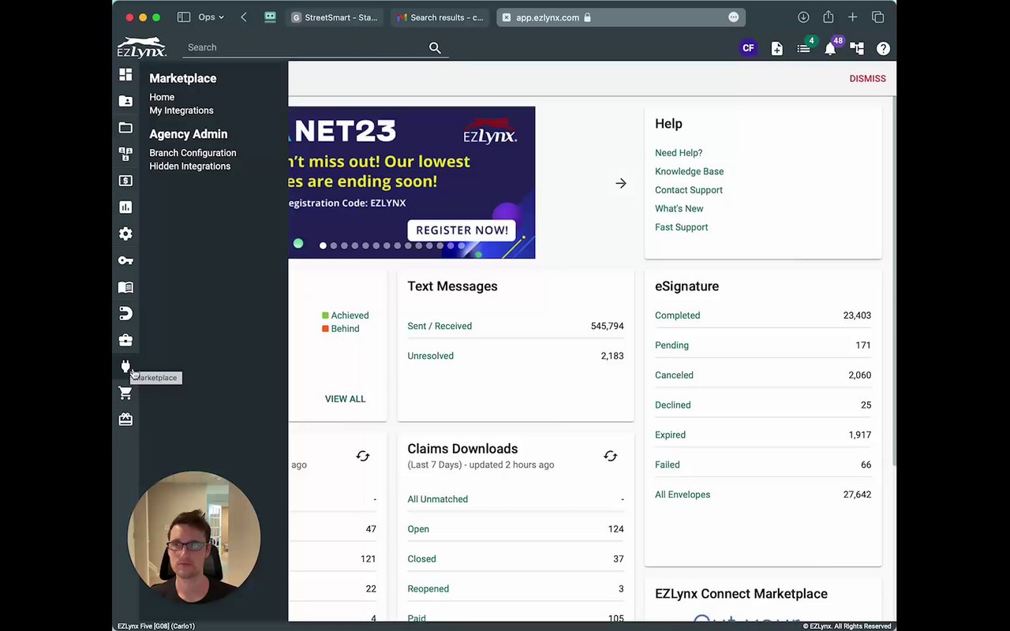Click the new document plus icon
The width and height of the screenshot is (1010, 631).
(777, 48)
